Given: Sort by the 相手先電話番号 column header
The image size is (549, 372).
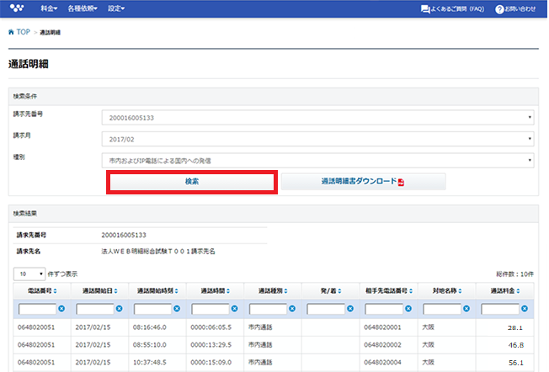Looking at the screenshot, I should coord(389,291).
